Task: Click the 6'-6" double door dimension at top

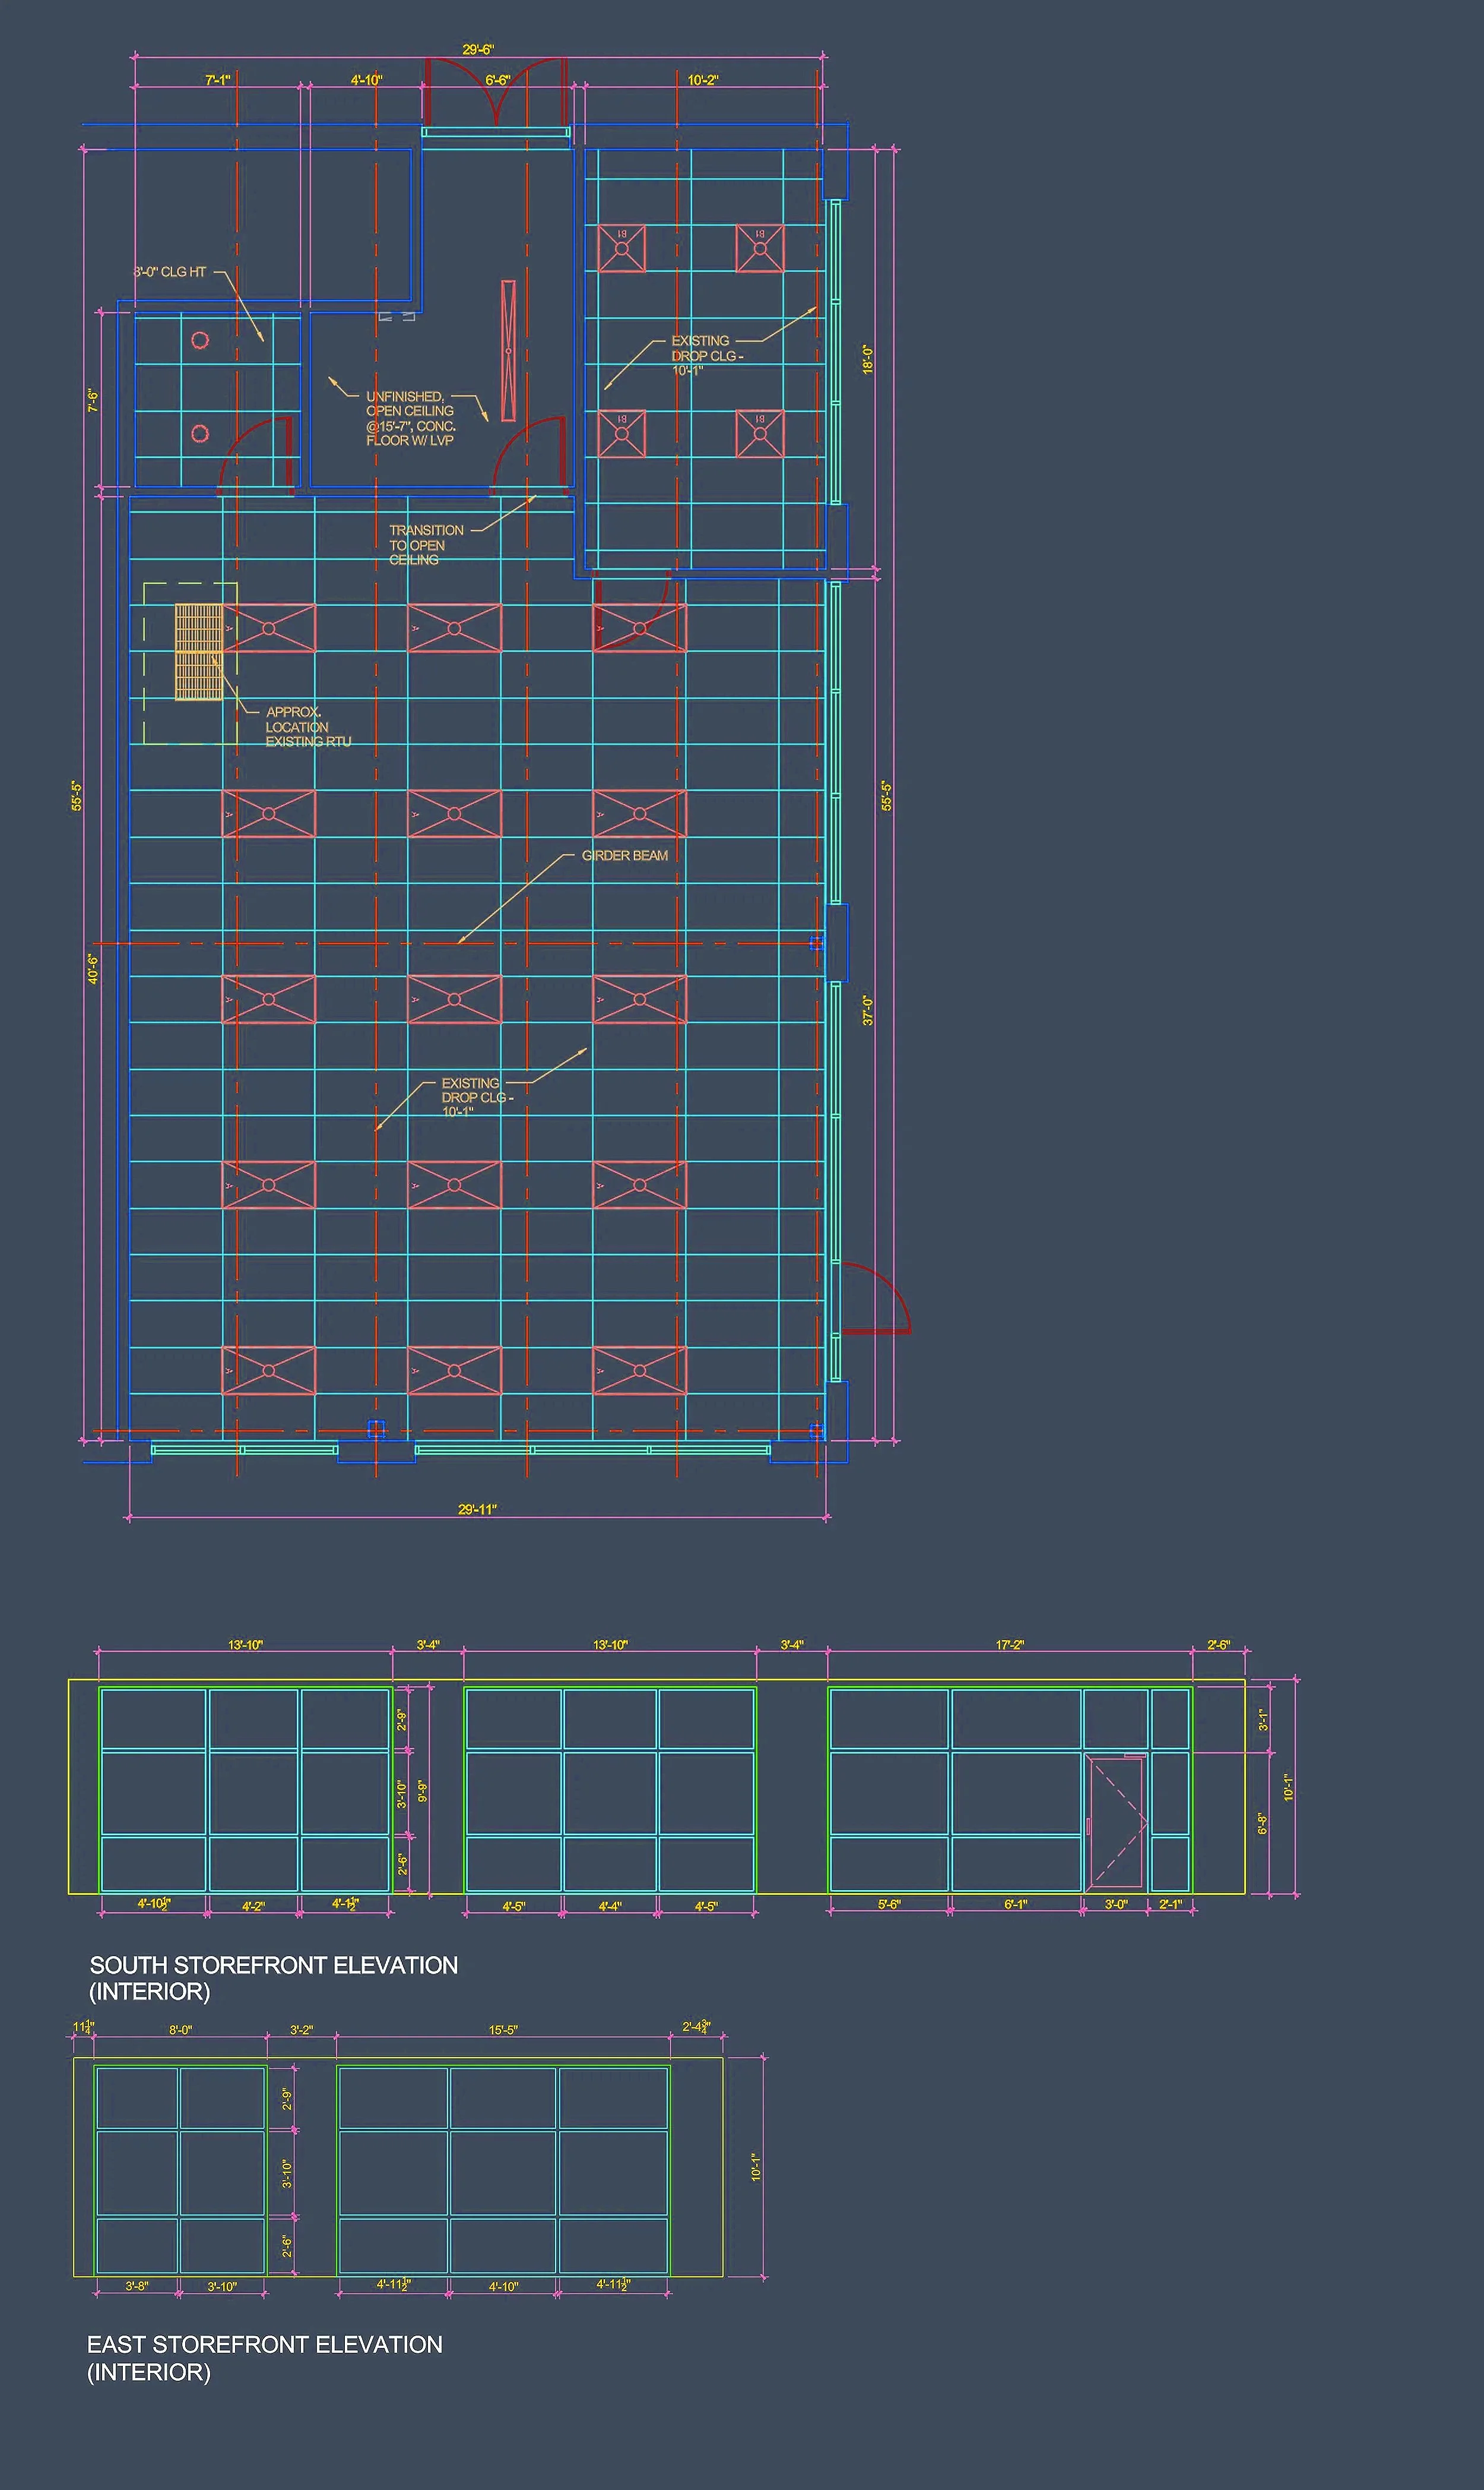Action: tap(497, 80)
